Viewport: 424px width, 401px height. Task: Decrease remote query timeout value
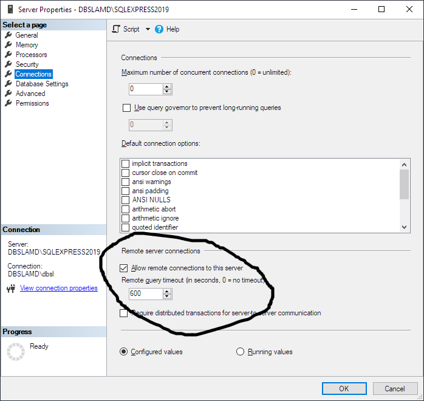point(167,296)
